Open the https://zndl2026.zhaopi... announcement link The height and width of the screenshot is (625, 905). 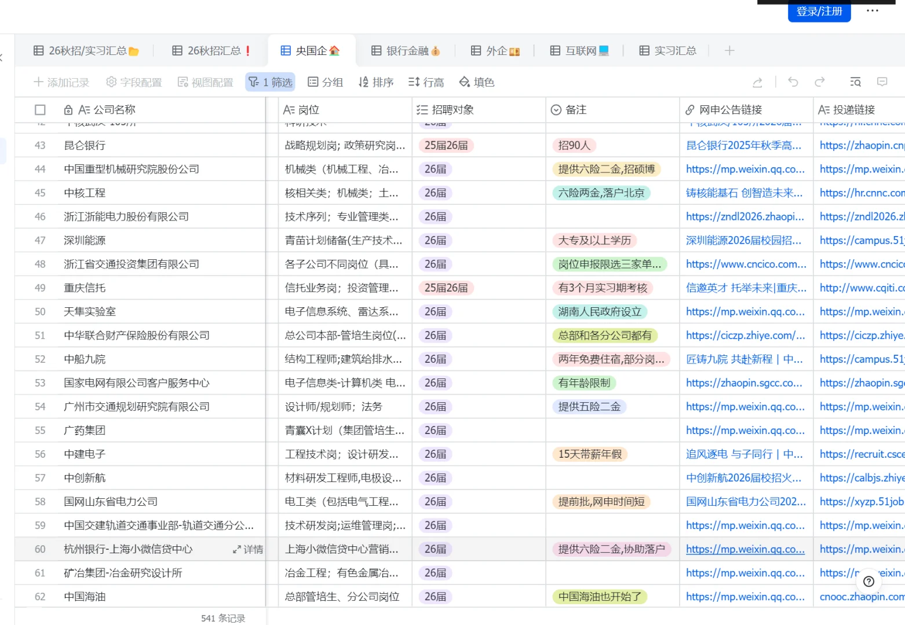[745, 216]
